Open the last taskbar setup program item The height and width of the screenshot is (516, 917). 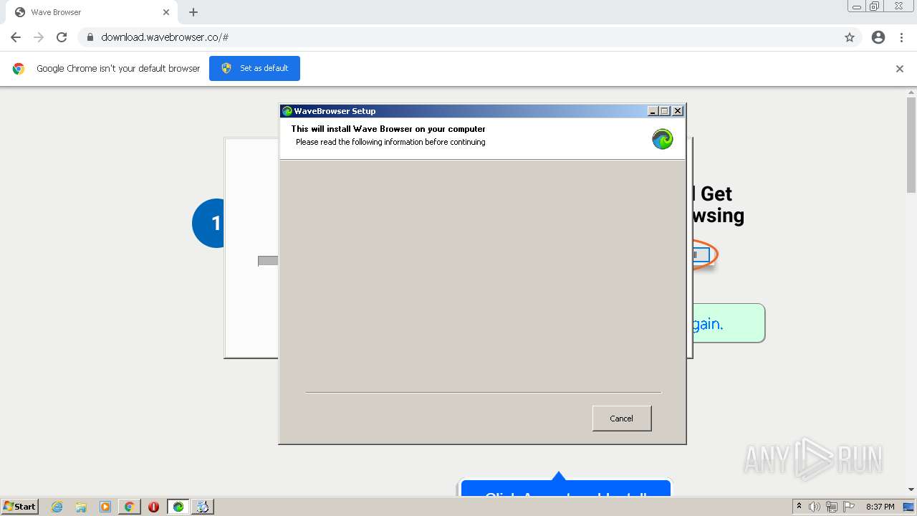click(x=203, y=507)
